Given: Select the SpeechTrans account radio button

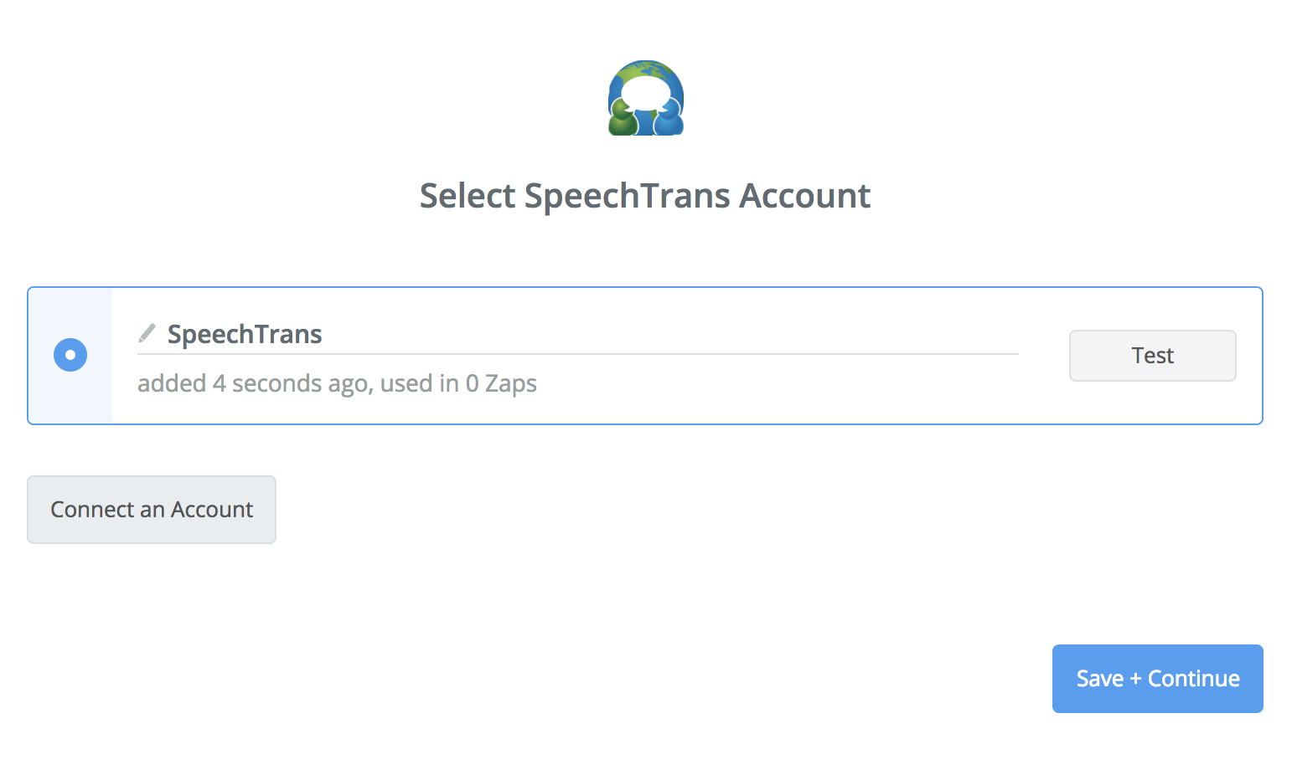Looking at the screenshot, I should tap(70, 355).
